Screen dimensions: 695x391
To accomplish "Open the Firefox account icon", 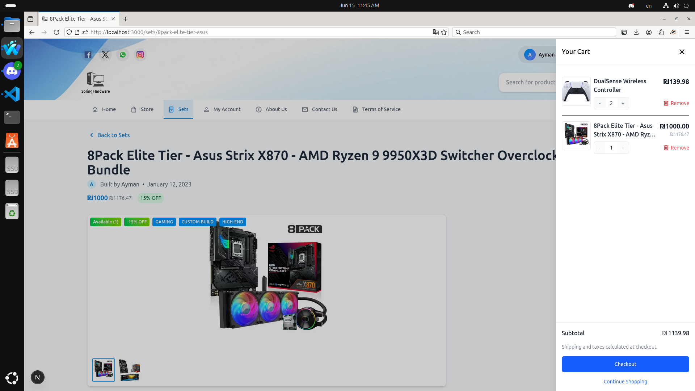I will [649, 32].
